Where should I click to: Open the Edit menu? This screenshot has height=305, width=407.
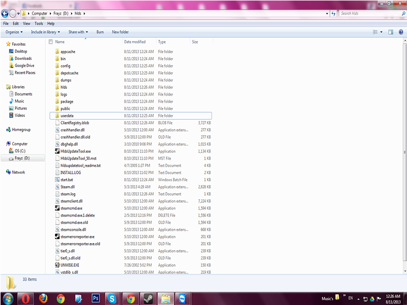pos(16,23)
